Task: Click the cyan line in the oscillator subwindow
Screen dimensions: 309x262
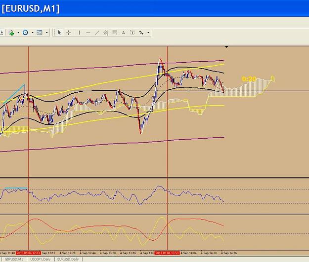Action: pos(16,188)
